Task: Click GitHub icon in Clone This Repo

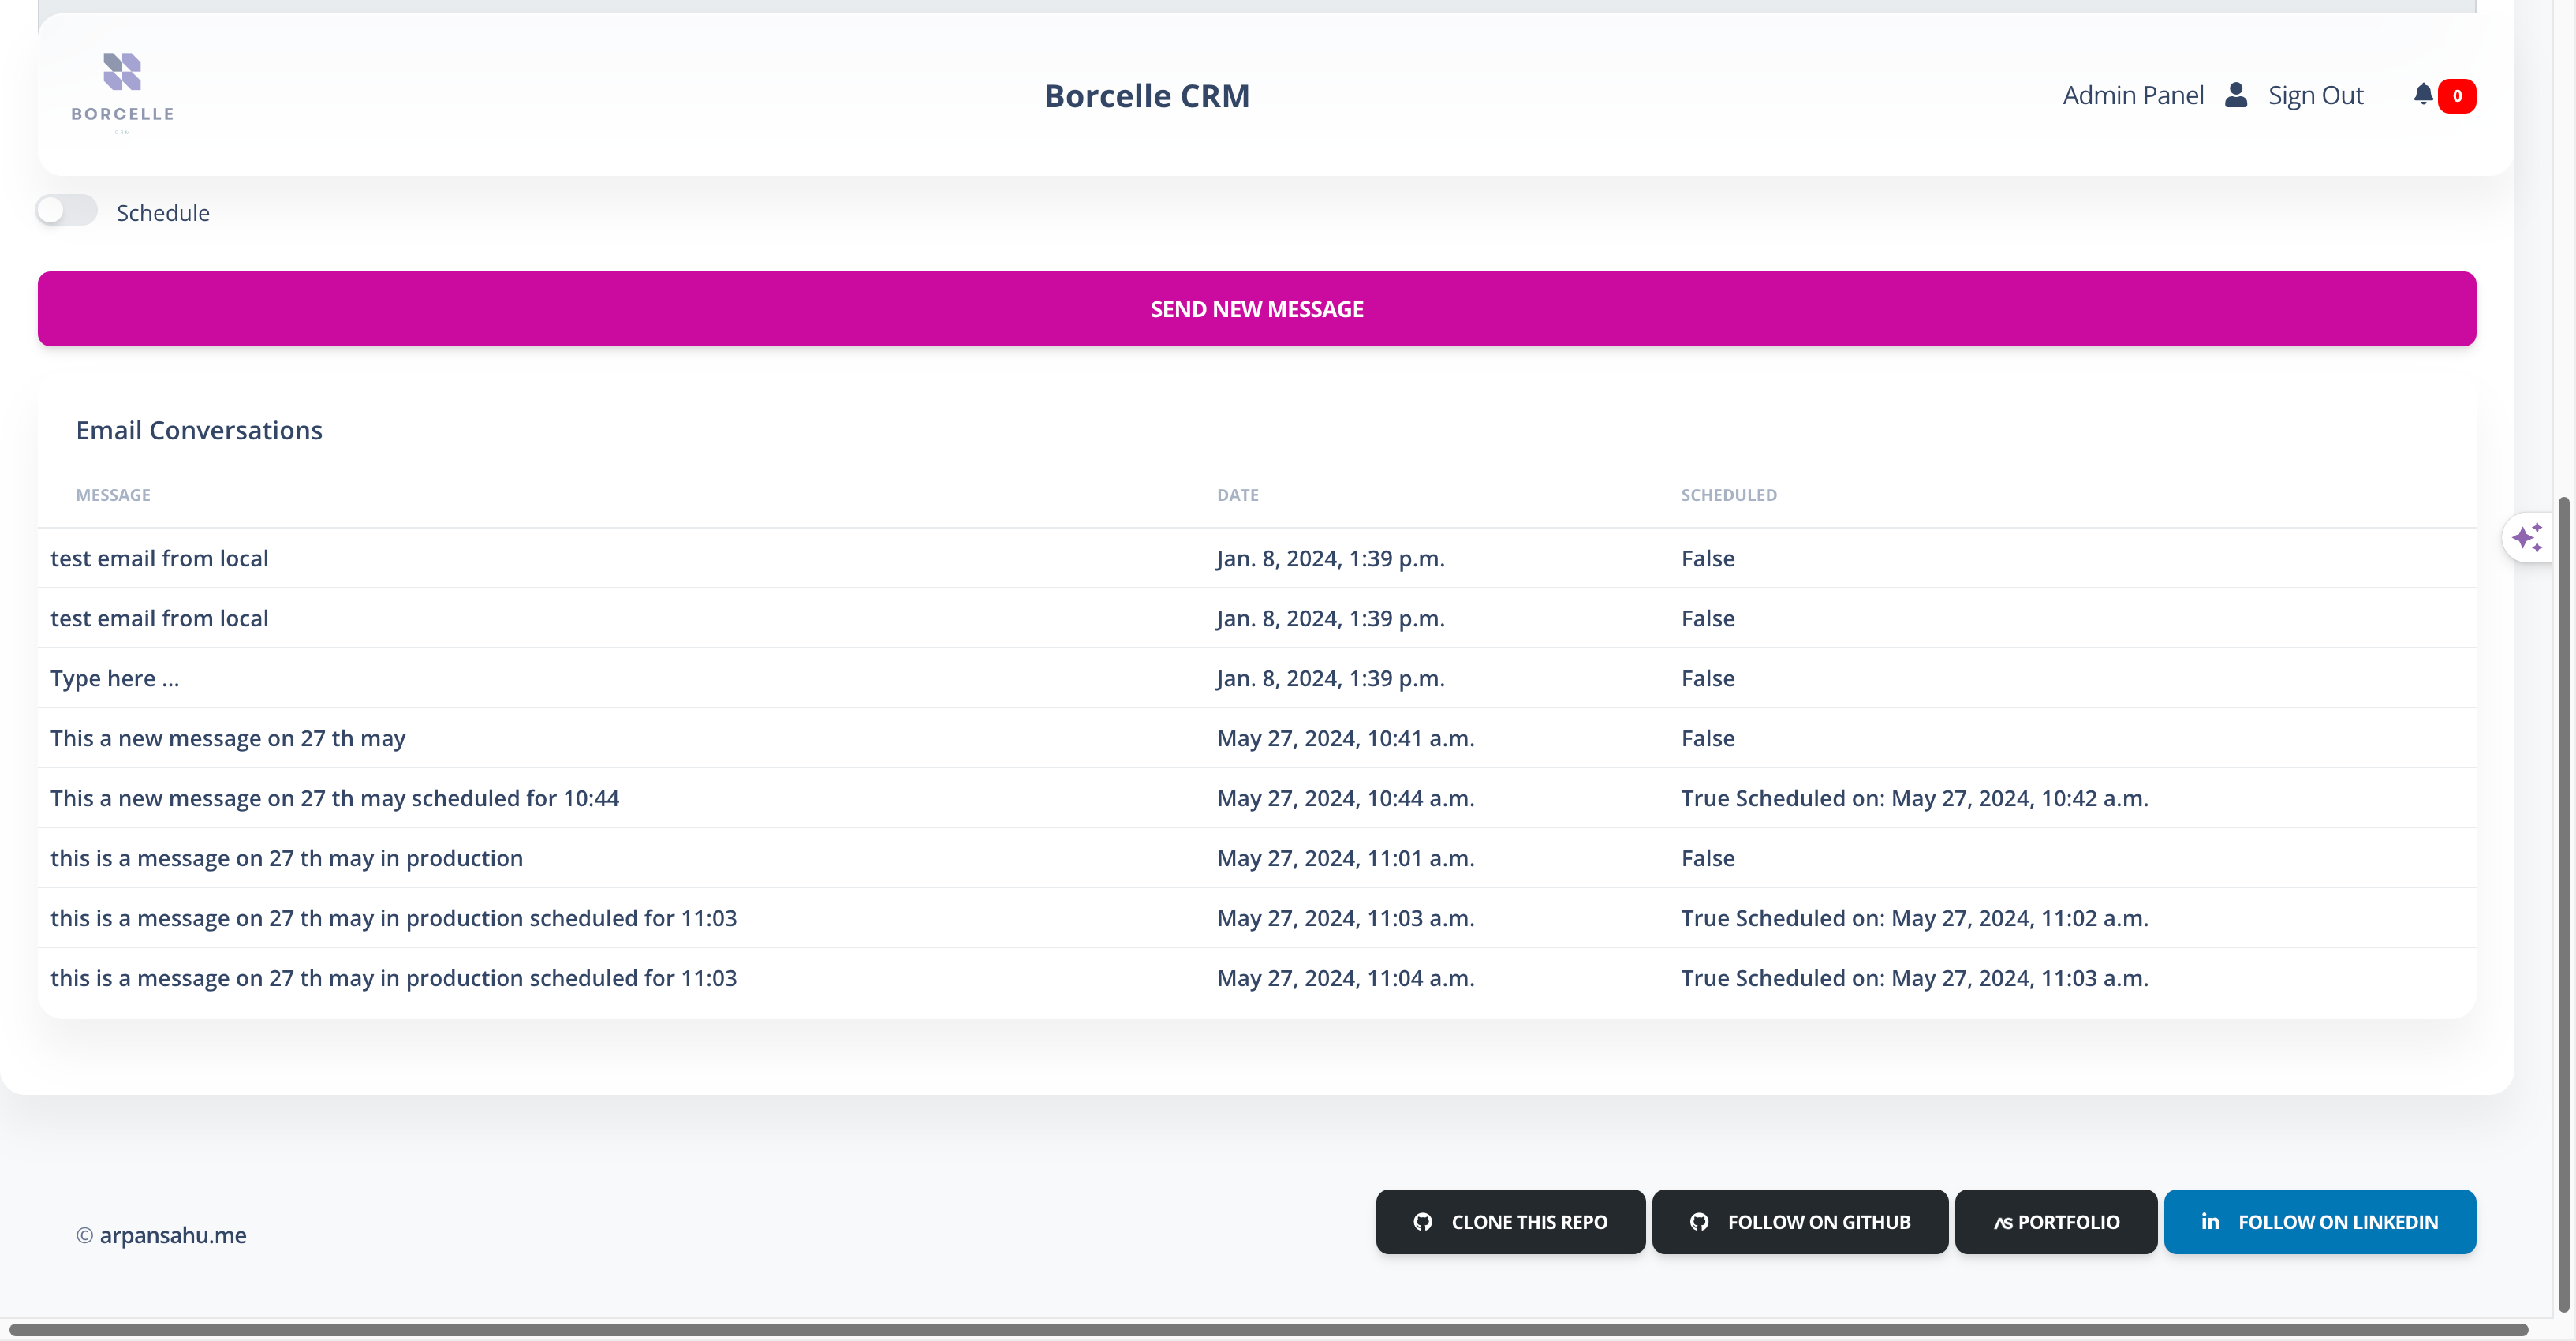Action: tap(1422, 1222)
